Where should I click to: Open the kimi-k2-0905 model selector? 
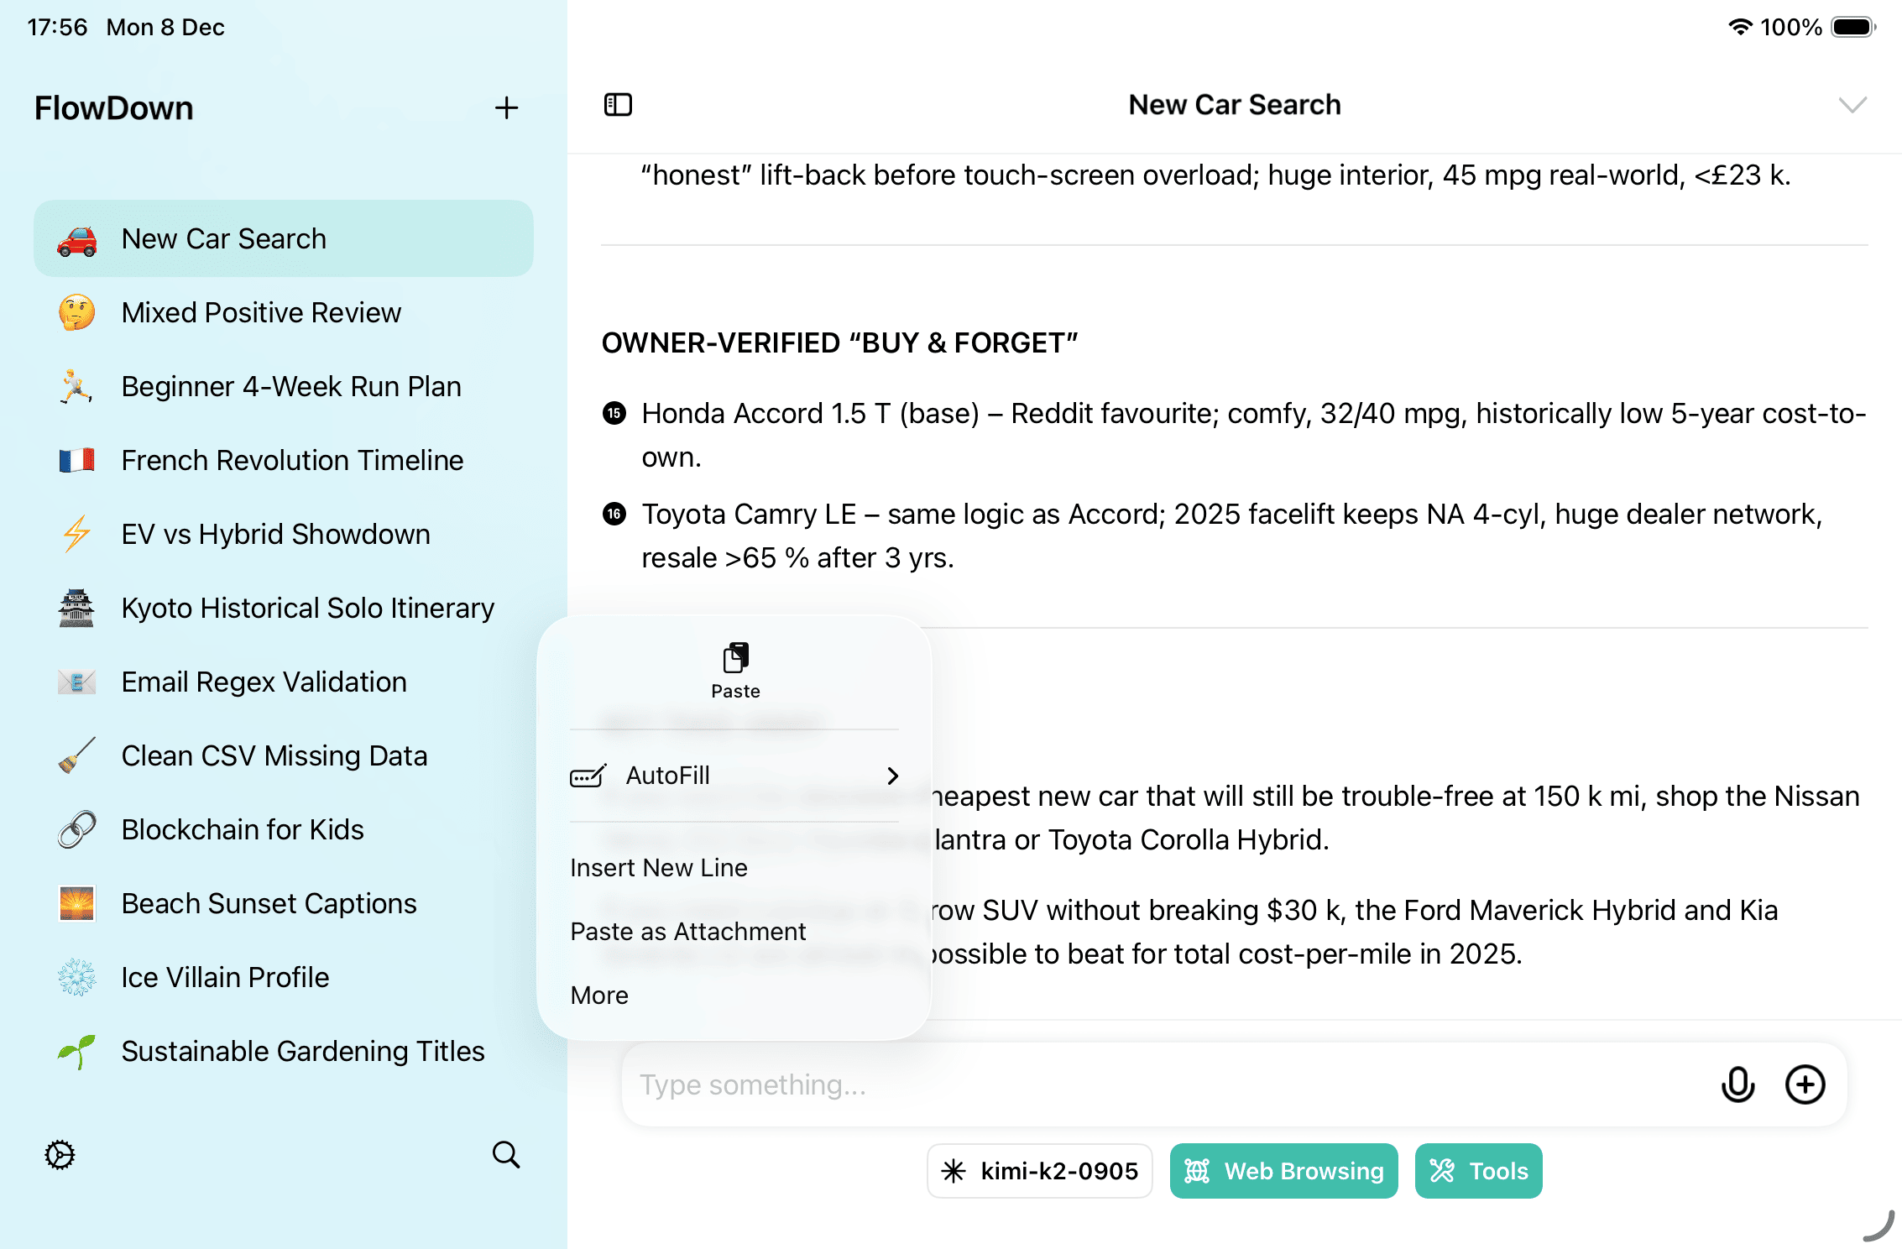coord(1039,1171)
